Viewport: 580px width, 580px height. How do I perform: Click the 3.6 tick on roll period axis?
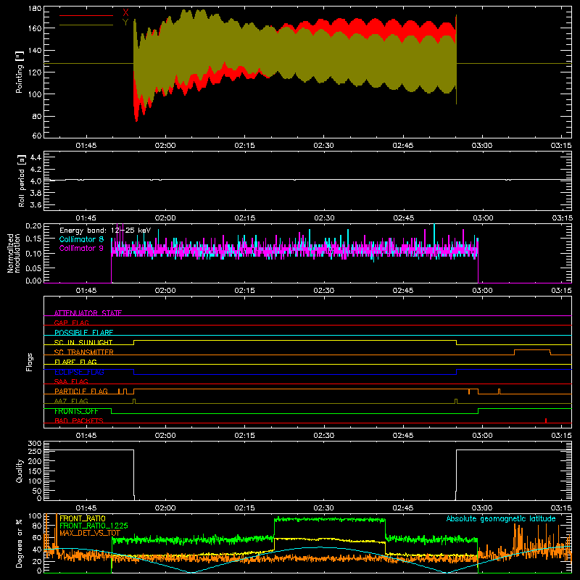(x=36, y=204)
